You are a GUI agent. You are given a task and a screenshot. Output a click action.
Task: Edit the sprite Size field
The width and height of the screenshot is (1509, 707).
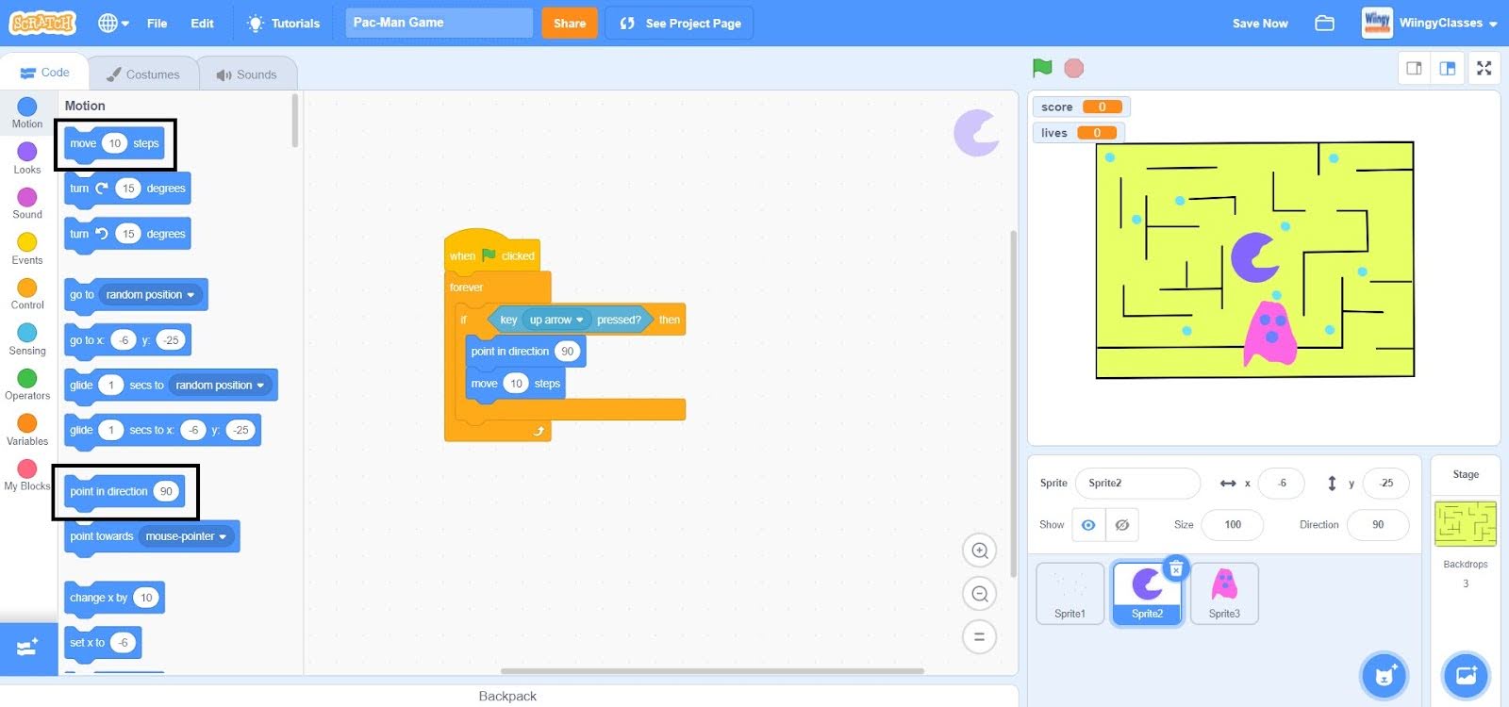(x=1232, y=524)
